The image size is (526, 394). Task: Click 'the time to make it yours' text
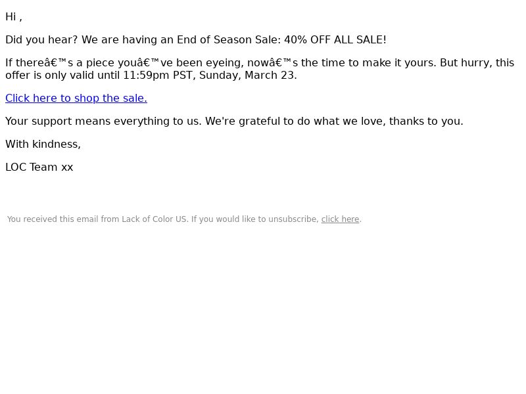[x=369, y=63]
